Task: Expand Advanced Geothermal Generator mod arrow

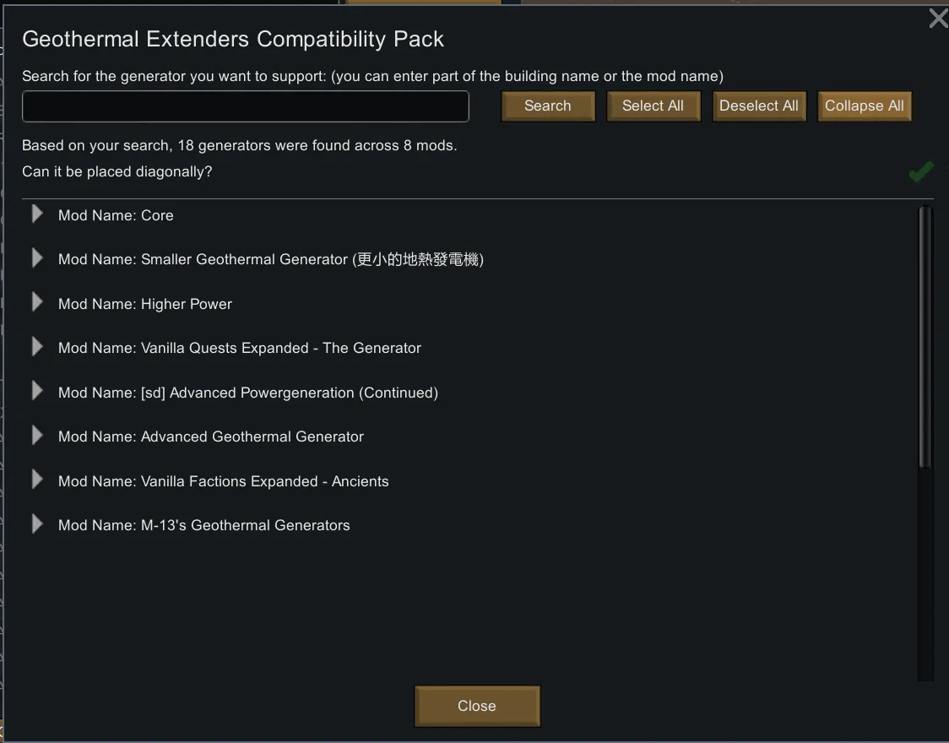Action: (37, 436)
